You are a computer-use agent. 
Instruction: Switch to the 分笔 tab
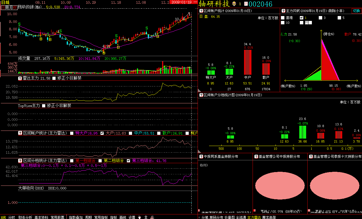(x=205, y=217)
